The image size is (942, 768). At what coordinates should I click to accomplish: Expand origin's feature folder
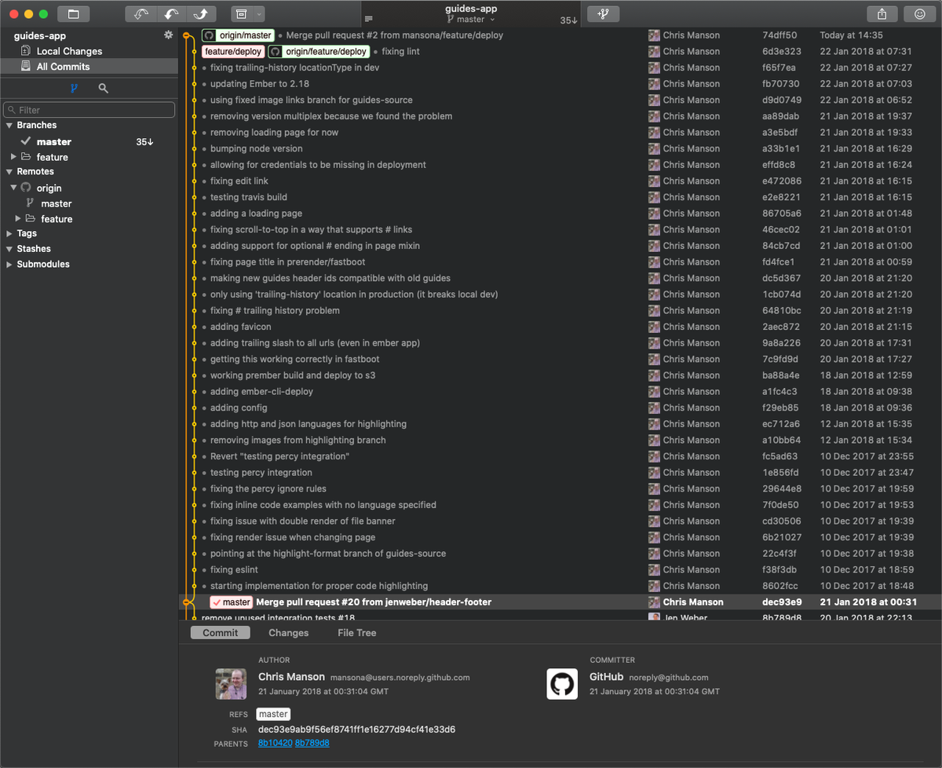(19, 218)
